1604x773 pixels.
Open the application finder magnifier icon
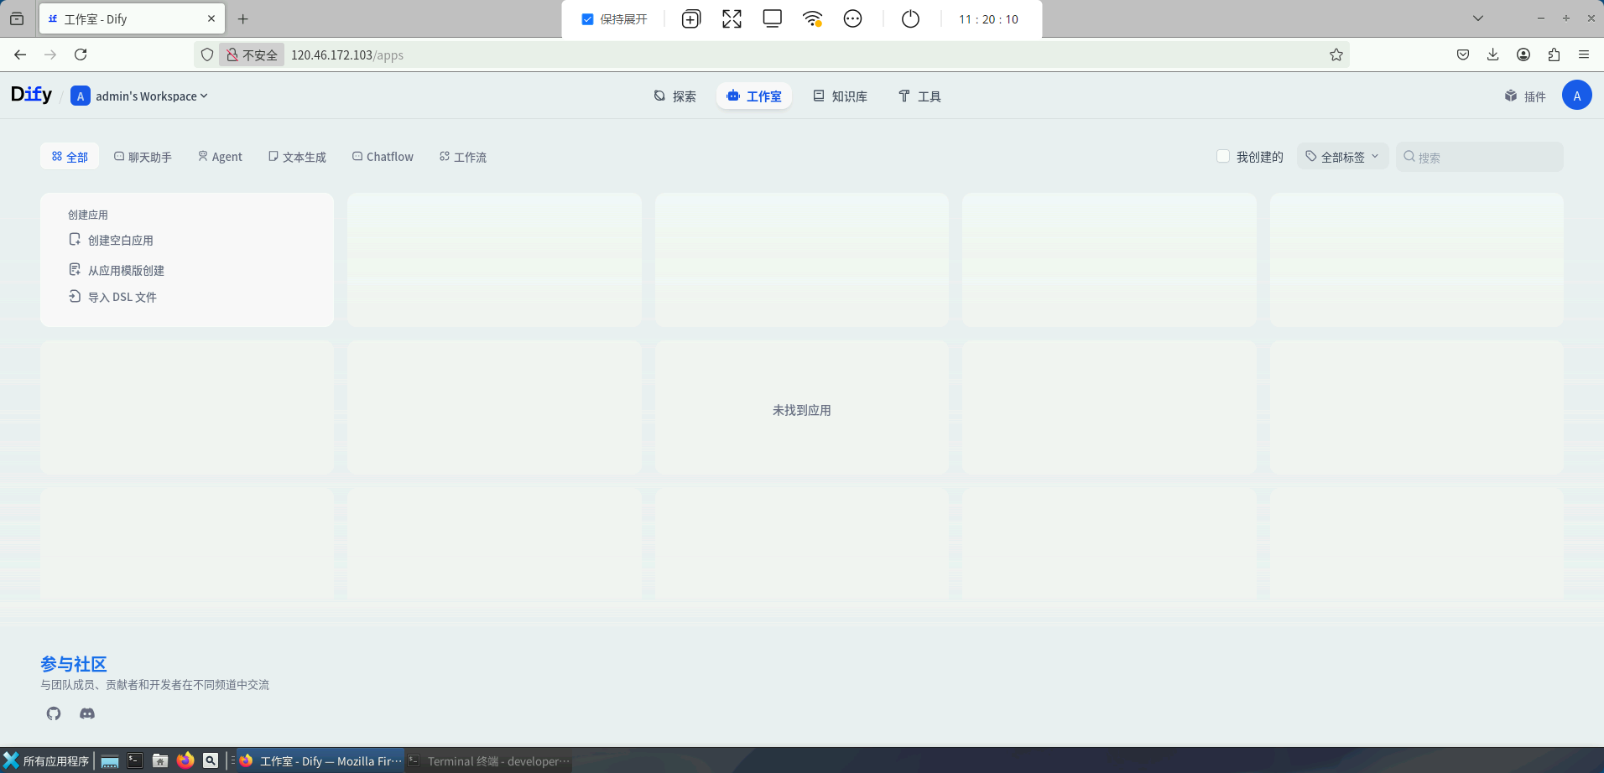click(x=211, y=760)
